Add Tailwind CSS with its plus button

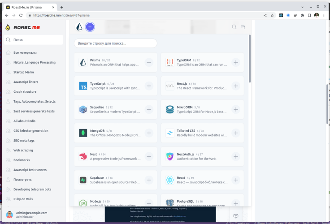click(x=236, y=133)
